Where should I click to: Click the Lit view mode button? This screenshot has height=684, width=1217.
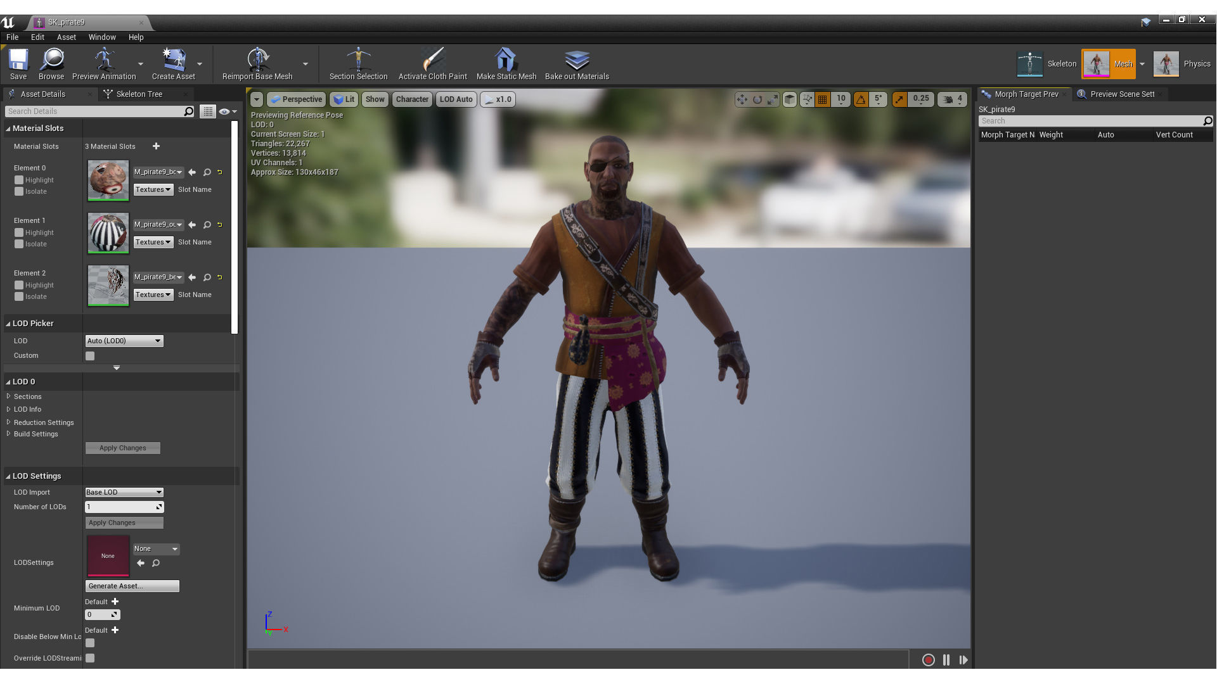[344, 99]
